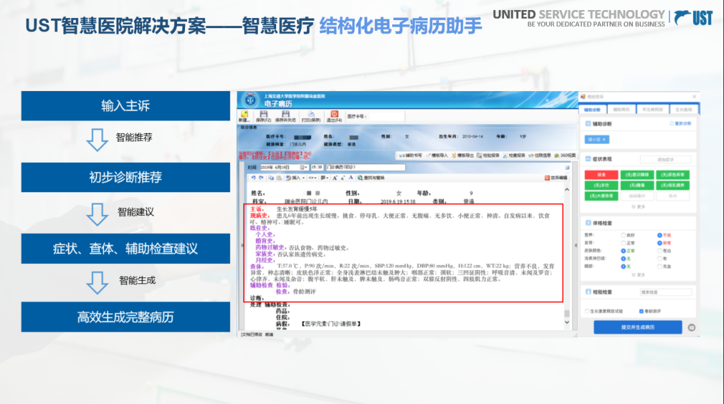
Task: Decrease font size with smaller A icon
Action: point(343,178)
